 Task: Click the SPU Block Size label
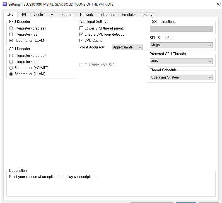click(162, 38)
